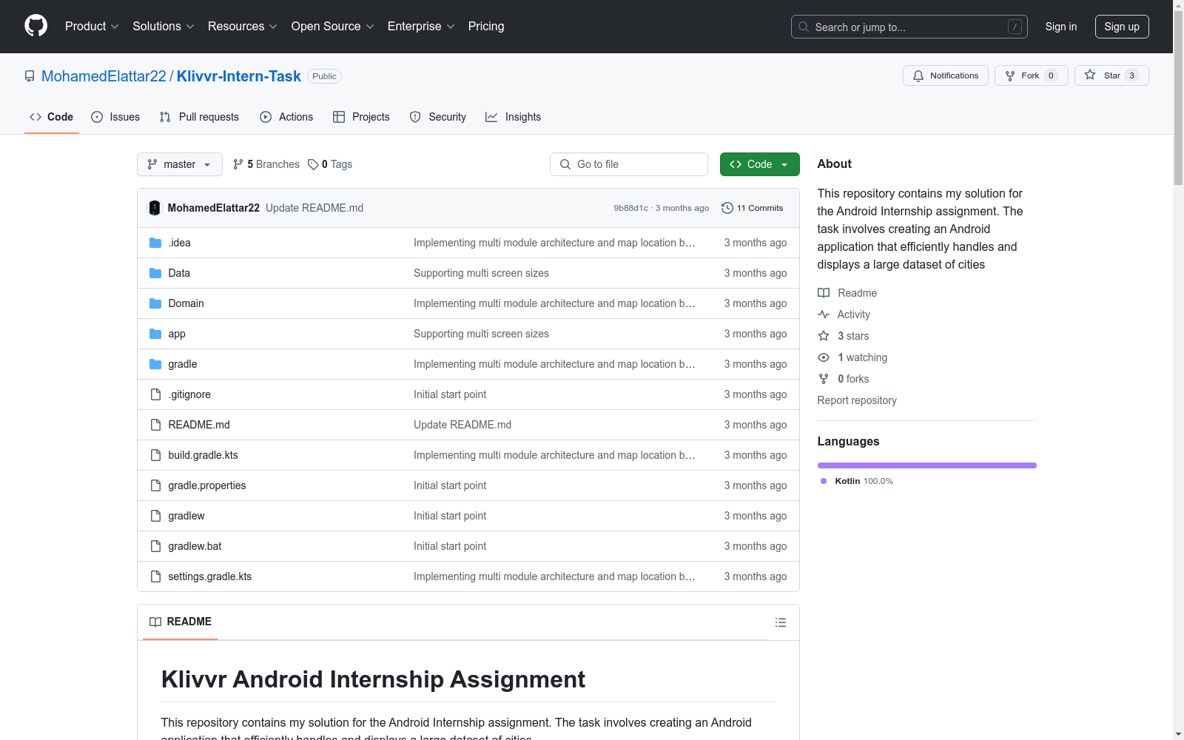This screenshot has width=1184, height=740.
Task: Open the 9b88d1c commit hash
Action: [630, 208]
